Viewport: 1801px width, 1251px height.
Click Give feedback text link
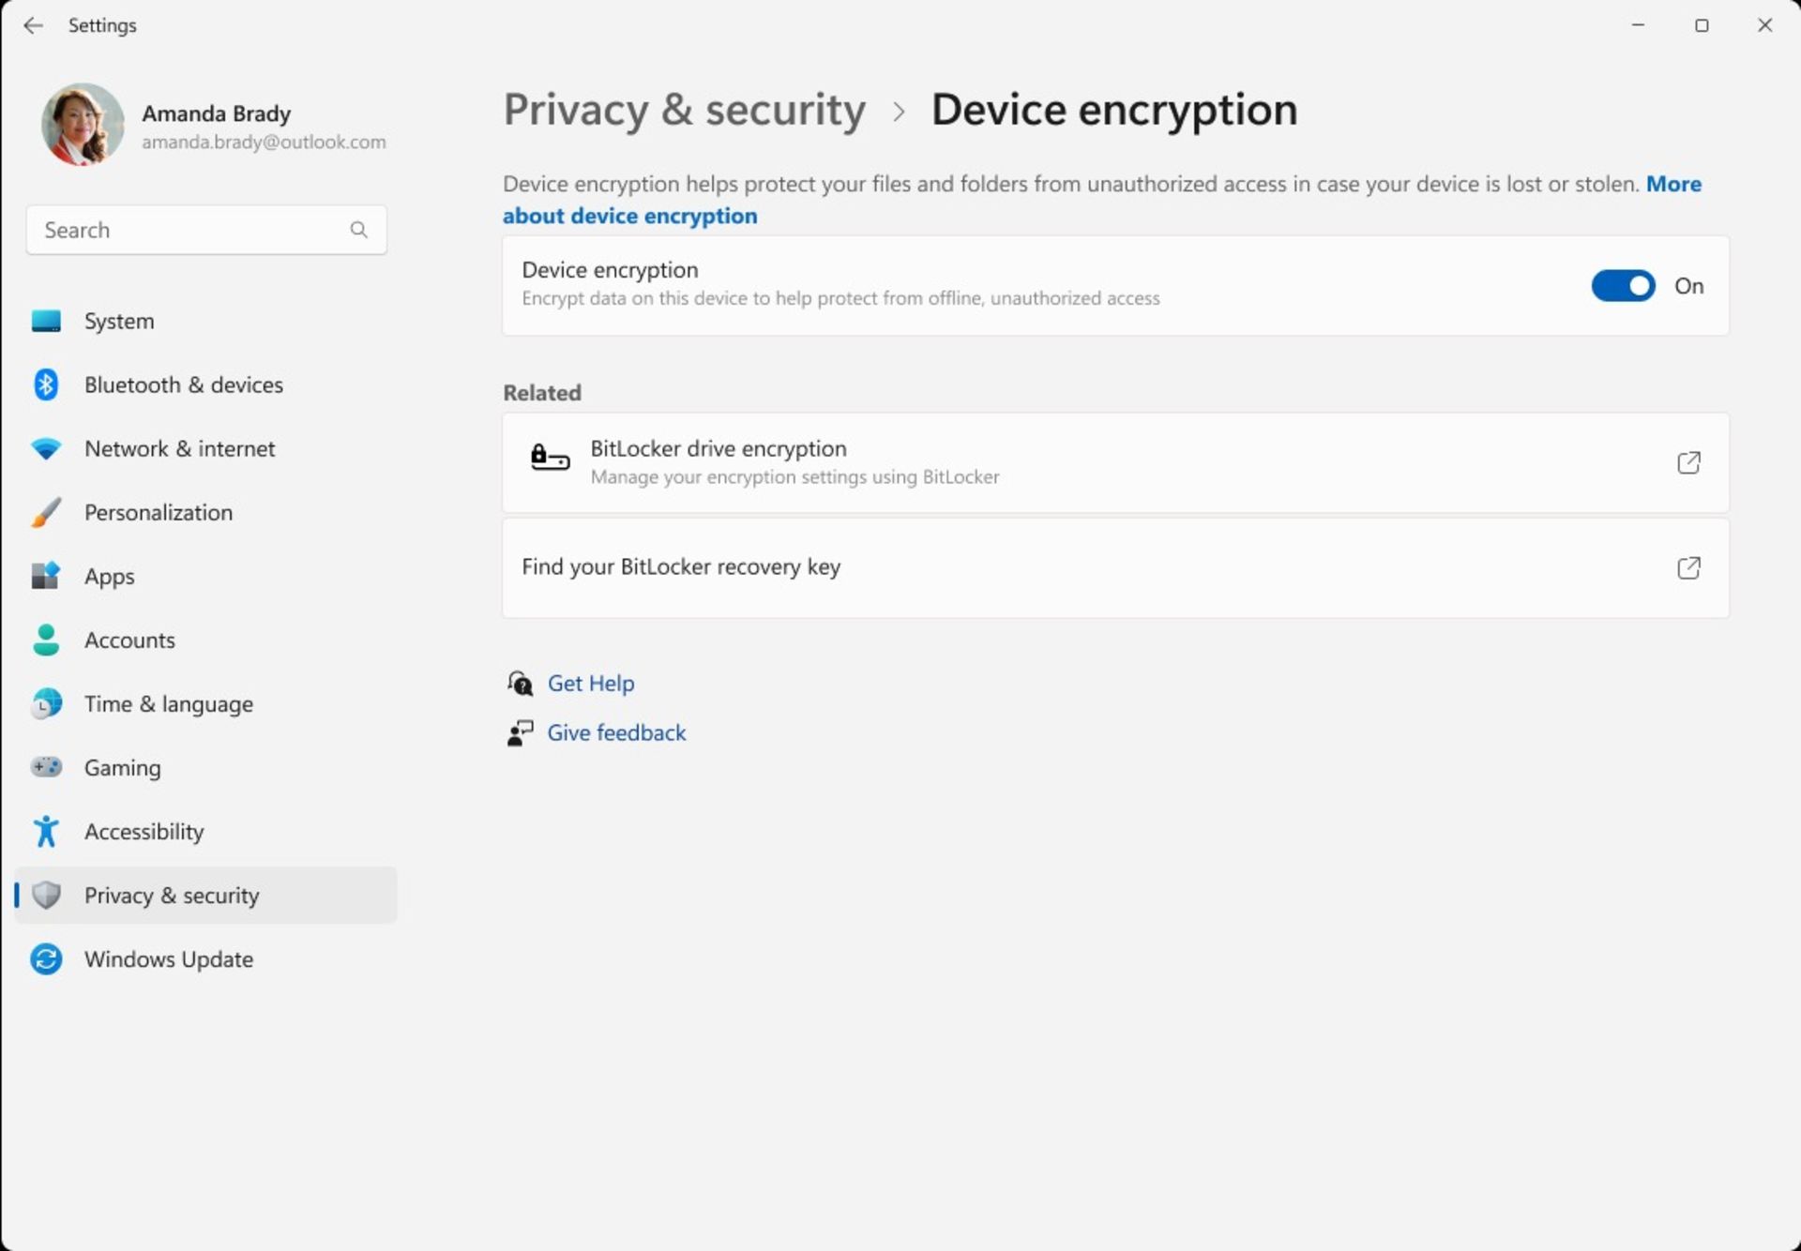coord(616,732)
